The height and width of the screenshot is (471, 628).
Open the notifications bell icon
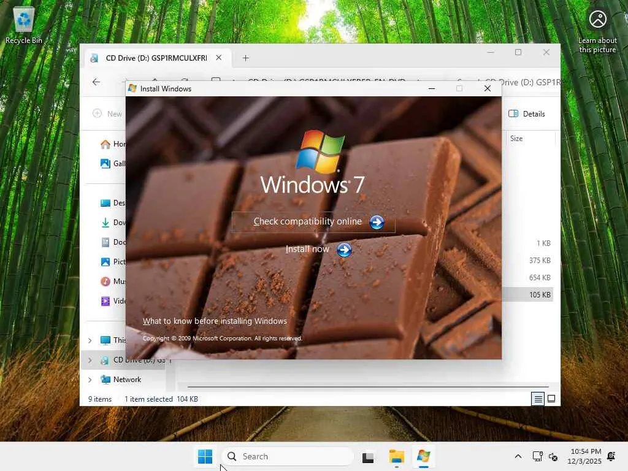[611, 456]
